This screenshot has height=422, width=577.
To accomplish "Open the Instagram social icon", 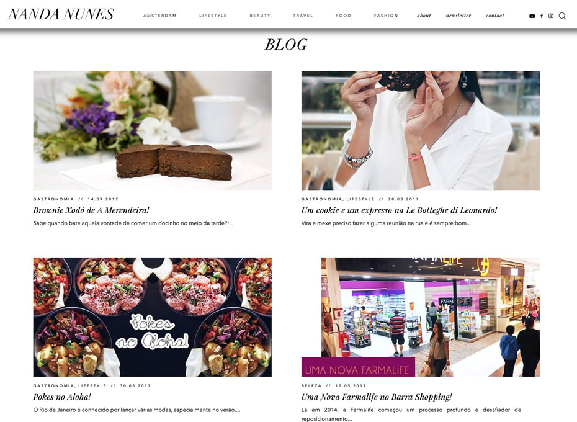I will 551,16.
